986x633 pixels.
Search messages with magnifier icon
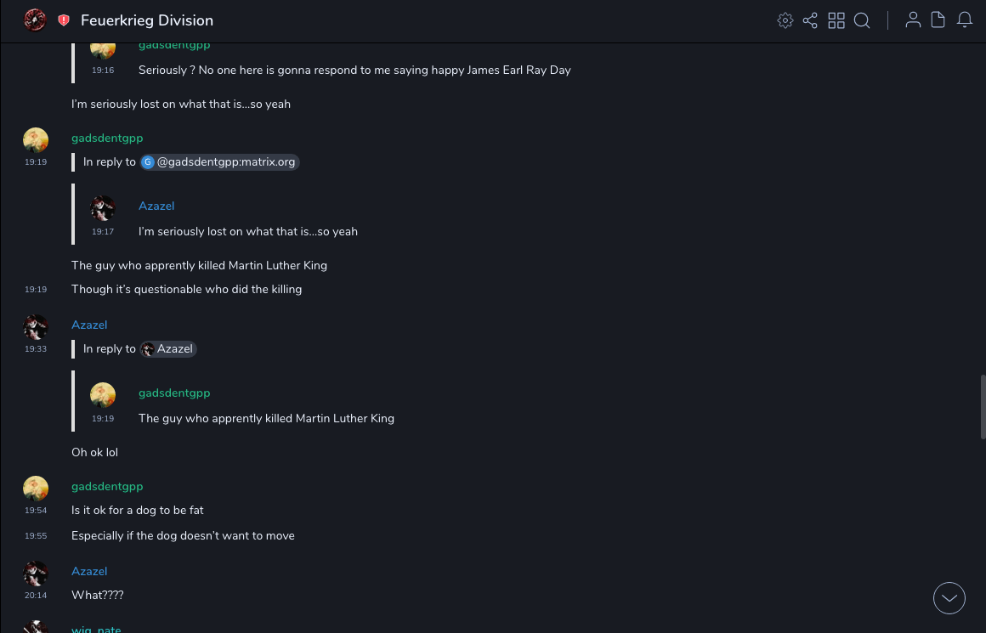[862, 20]
